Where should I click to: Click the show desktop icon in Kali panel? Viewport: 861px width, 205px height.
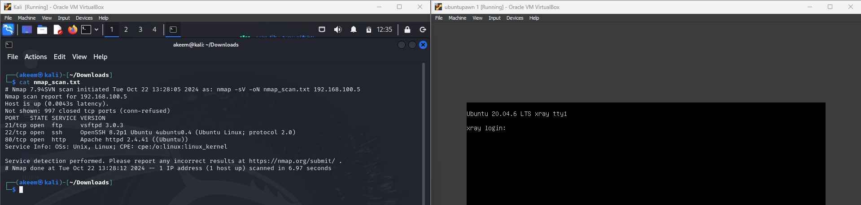27,30
